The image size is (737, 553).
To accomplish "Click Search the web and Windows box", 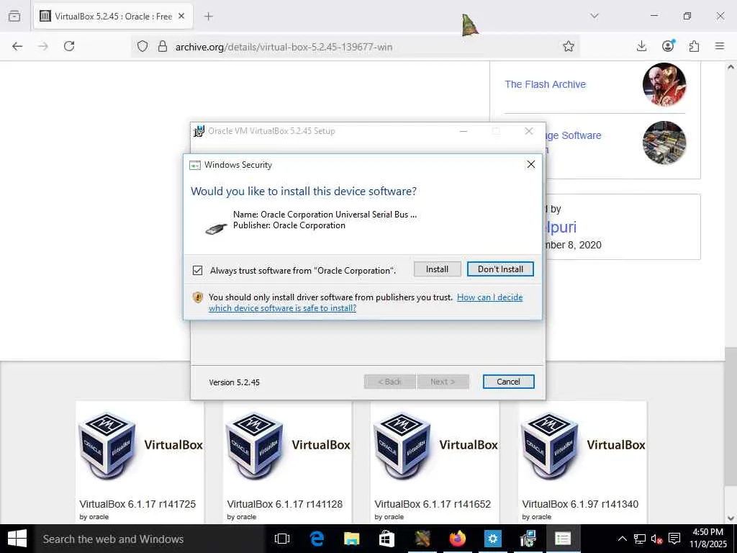I will click(x=150, y=539).
